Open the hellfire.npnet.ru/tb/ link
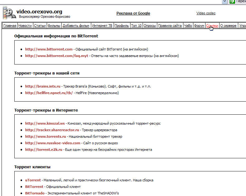This screenshot has width=246, height=196. [x=49, y=93]
